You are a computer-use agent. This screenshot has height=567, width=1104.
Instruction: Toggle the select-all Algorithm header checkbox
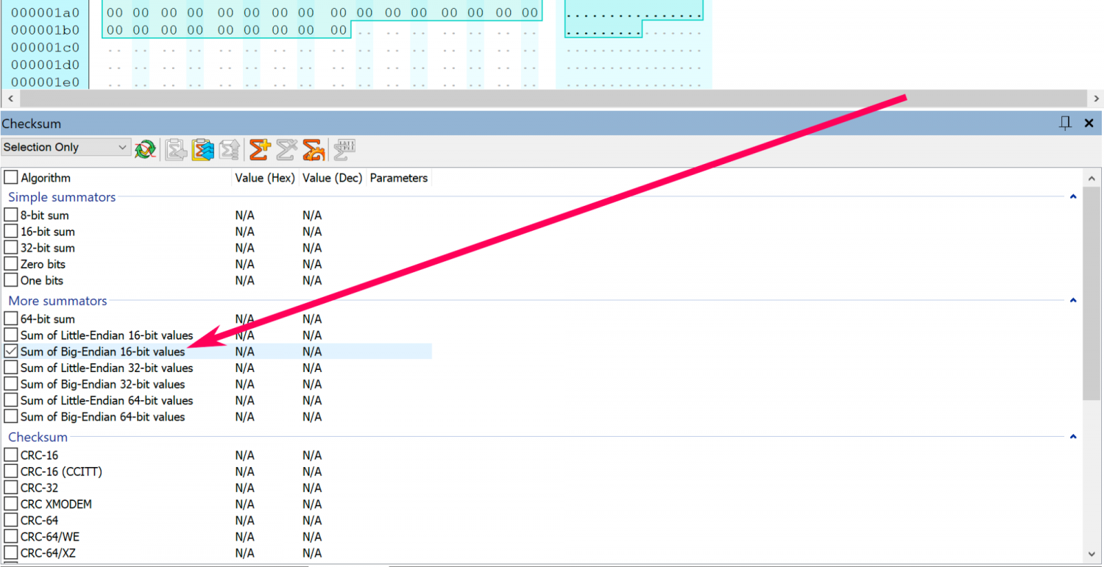pos(11,178)
